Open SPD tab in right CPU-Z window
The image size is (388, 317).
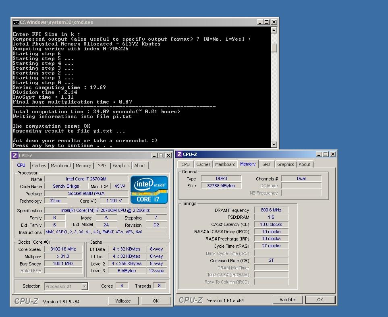pos(266,164)
